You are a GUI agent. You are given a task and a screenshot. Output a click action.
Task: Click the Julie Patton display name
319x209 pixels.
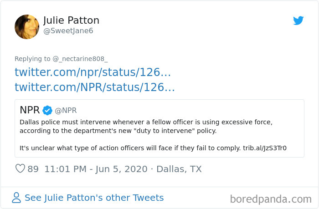coord(71,20)
